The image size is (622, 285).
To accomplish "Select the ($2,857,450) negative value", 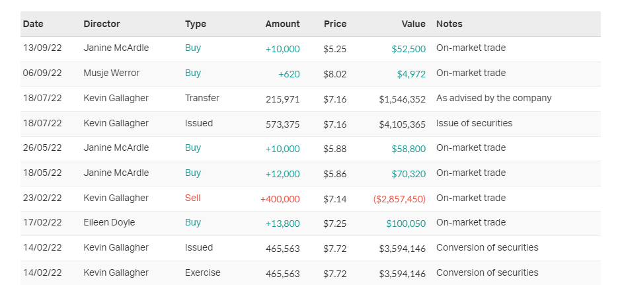I will 399,198.
